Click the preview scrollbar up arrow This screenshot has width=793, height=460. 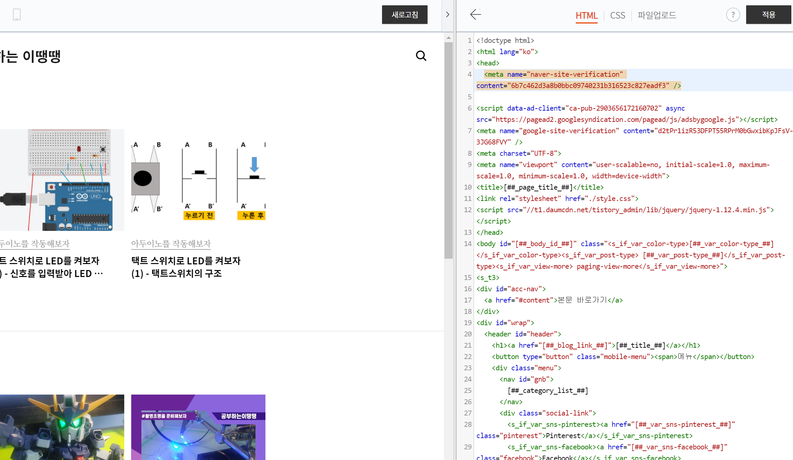[448, 38]
